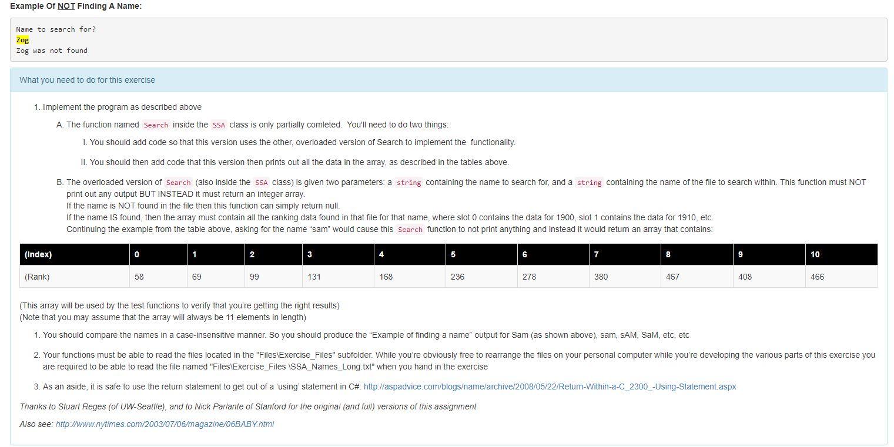Click the 'Name to search for?' prompt line

click(x=56, y=29)
